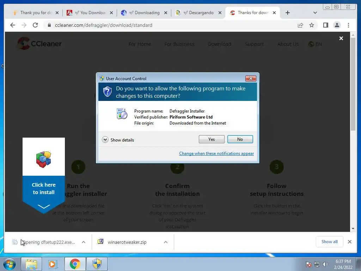Viewport: 361px width, 271px height.
Task: Open the For Home menu
Action: click(140, 44)
